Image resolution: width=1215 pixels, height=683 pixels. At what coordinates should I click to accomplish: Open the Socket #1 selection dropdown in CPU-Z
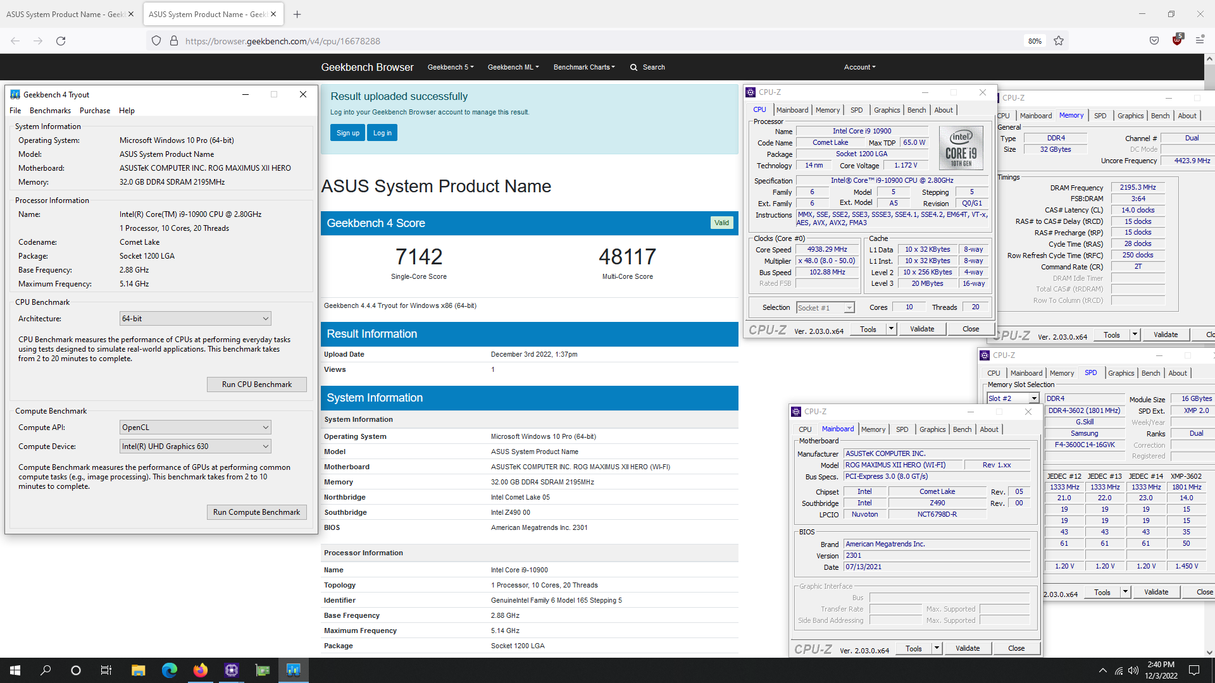point(825,308)
